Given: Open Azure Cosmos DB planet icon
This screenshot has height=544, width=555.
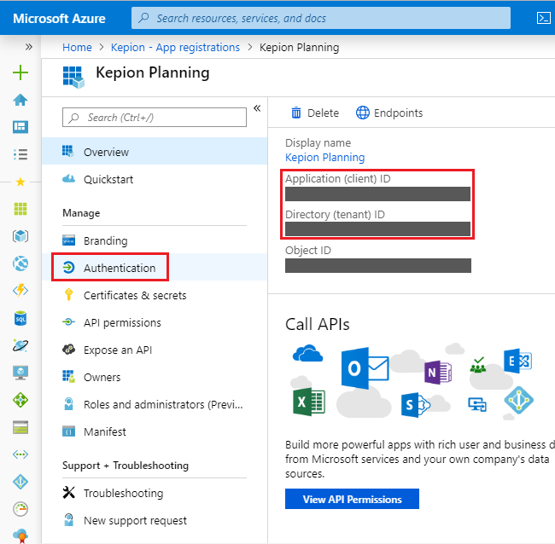Looking at the screenshot, I should 20,345.
